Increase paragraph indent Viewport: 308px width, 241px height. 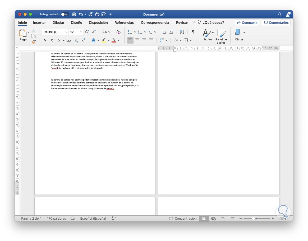pyautogui.click(x=171, y=32)
